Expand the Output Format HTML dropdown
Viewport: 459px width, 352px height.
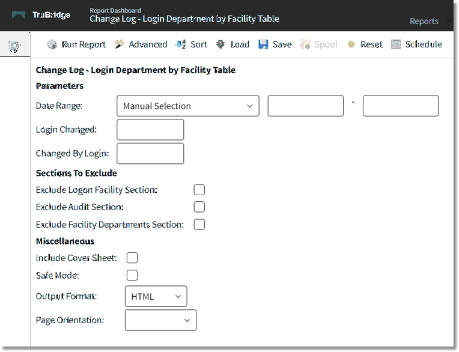click(156, 296)
